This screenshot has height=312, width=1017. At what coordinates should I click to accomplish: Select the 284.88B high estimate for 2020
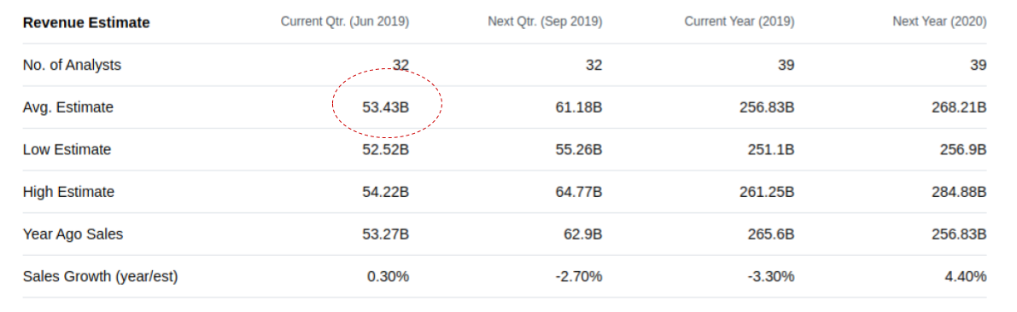pyautogui.click(x=959, y=193)
